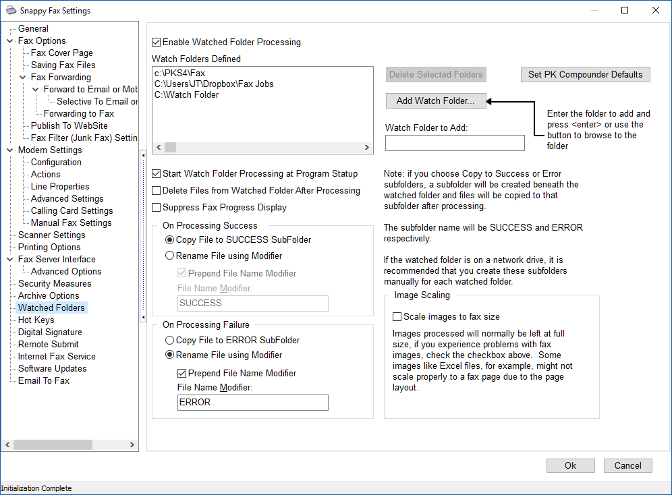Select the Fax Cover Page item
The height and width of the screenshot is (495, 672).
(x=62, y=53)
